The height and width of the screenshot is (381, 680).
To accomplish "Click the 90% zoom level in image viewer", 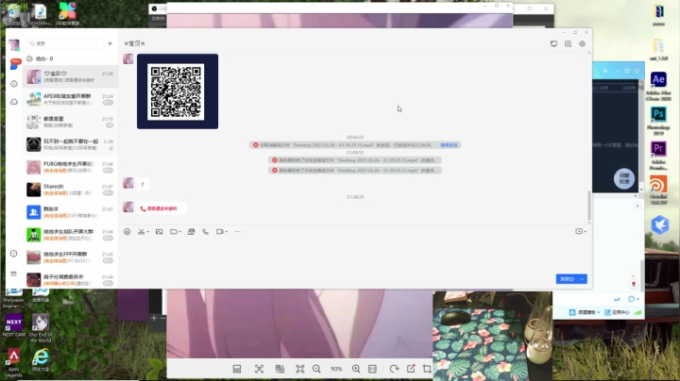I will point(336,369).
